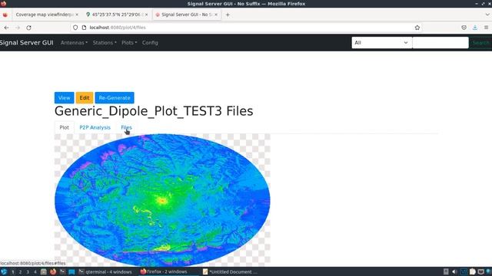The image size is (492, 276).
Task: Select the Signal Server GUI browser tab
Action: (x=186, y=15)
